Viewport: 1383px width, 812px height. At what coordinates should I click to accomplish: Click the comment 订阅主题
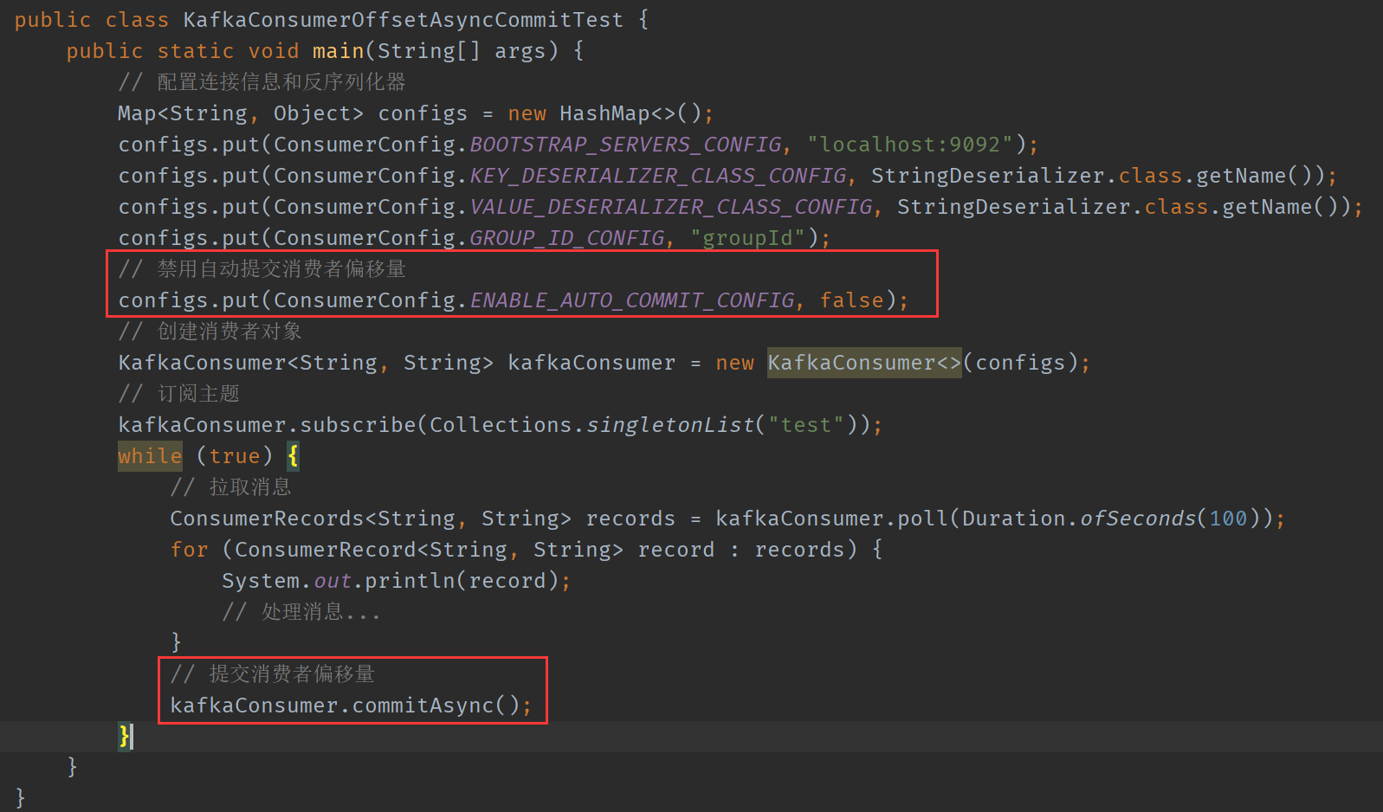click(178, 394)
